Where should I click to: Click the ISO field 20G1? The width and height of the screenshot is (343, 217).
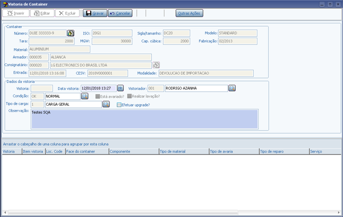pyautogui.click(x=112, y=33)
